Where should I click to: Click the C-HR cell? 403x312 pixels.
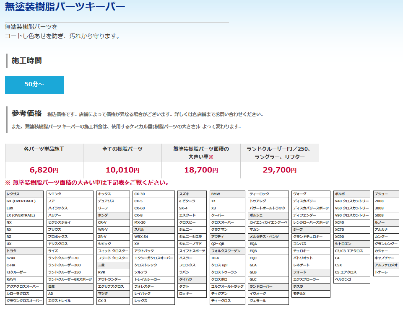24,265
